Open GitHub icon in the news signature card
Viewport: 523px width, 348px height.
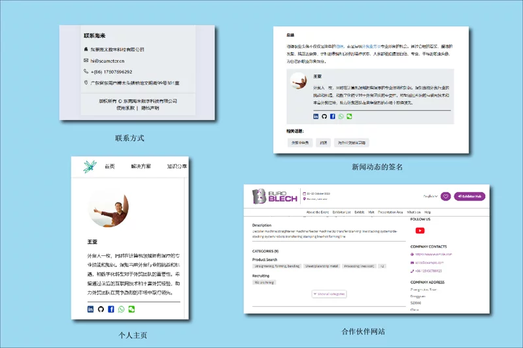[324, 116]
